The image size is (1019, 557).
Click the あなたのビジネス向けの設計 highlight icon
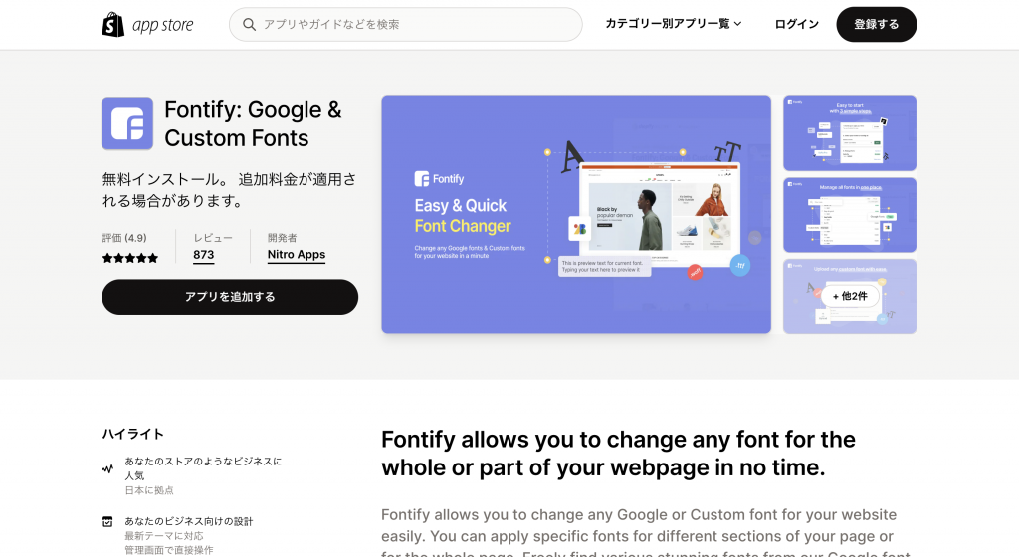(x=108, y=521)
